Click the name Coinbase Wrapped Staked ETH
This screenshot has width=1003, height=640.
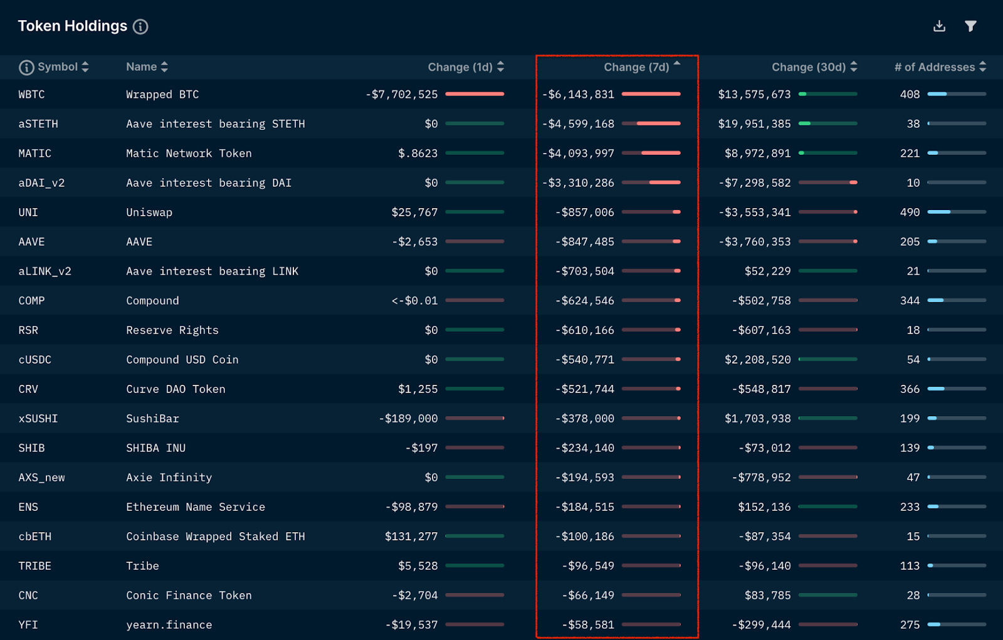click(216, 536)
